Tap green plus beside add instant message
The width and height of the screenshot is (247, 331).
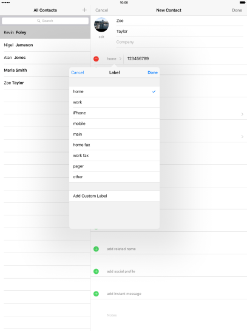tap(96, 294)
